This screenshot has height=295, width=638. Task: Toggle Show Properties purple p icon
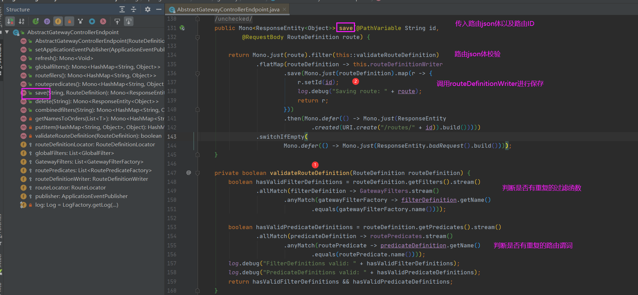[47, 21]
